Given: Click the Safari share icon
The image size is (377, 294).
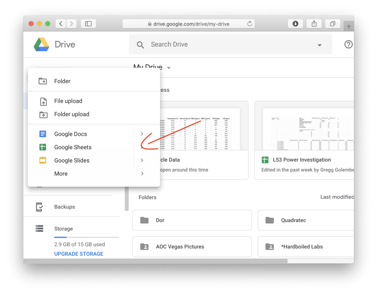Looking at the screenshot, I should click(x=314, y=24).
